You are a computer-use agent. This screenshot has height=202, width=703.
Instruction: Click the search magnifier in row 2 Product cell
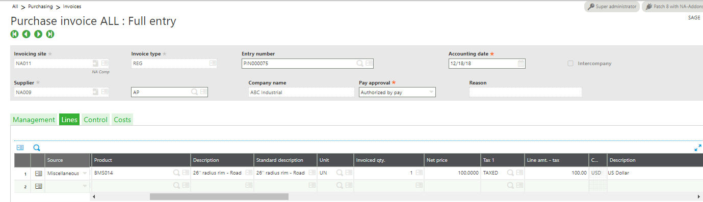pyautogui.click(x=176, y=186)
